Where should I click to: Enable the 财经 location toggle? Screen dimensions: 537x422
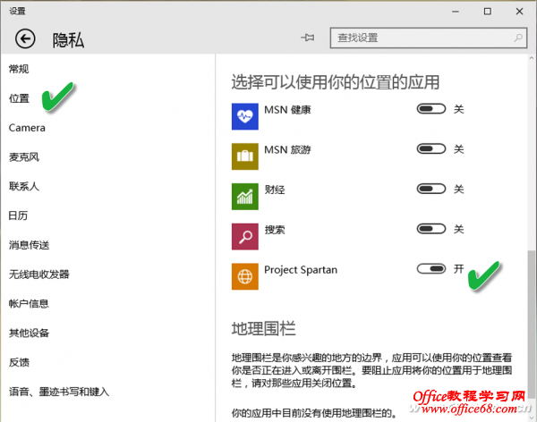point(431,189)
